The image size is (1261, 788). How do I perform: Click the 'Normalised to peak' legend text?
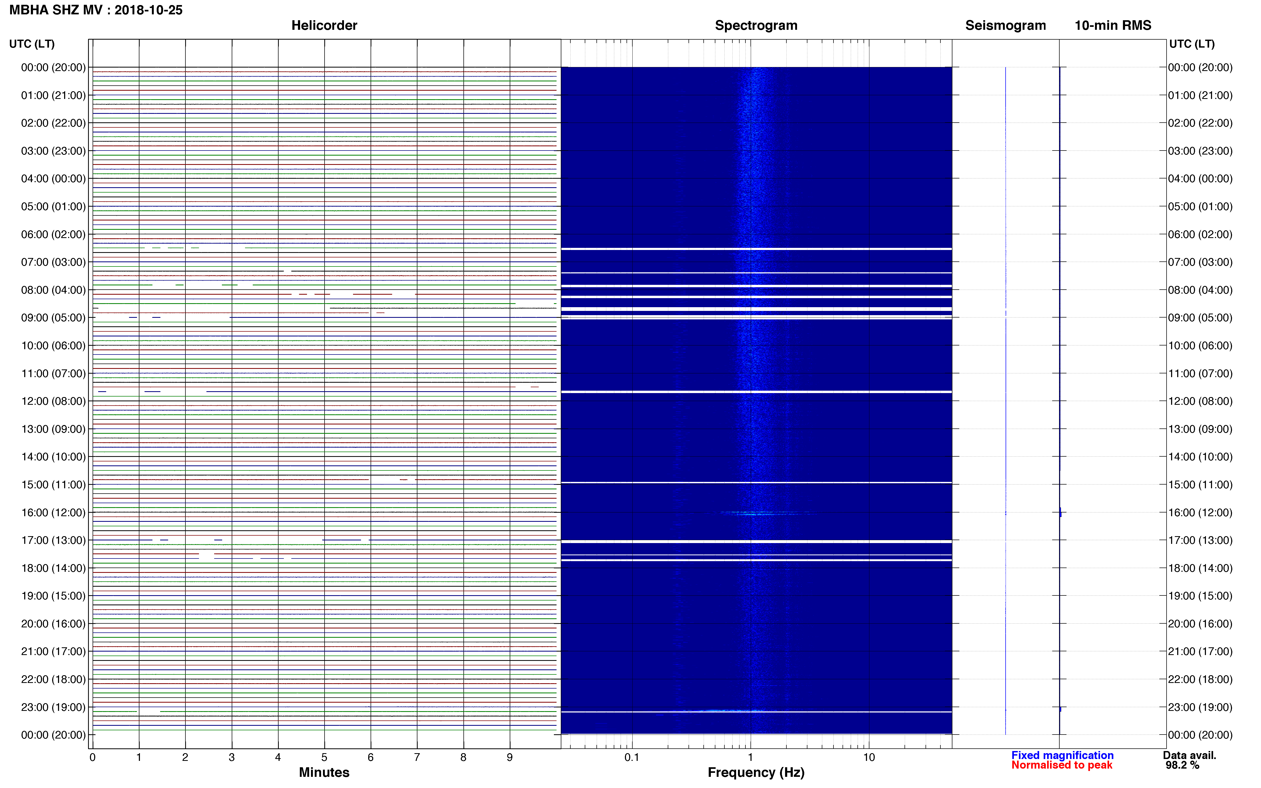pyautogui.click(x=1062, y=765)
